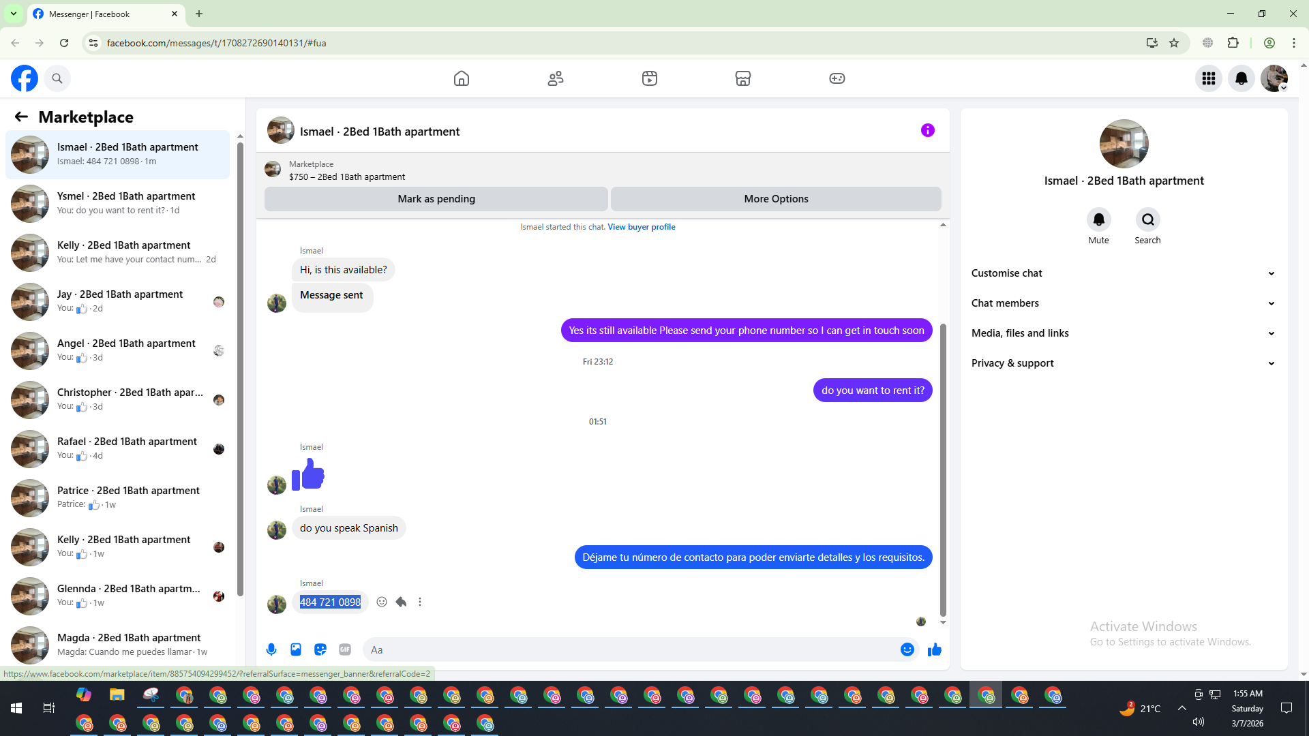Viewport: 1309px width, 736px height.
Task: Open the Windows Start menu
Action: pos(16,708)
